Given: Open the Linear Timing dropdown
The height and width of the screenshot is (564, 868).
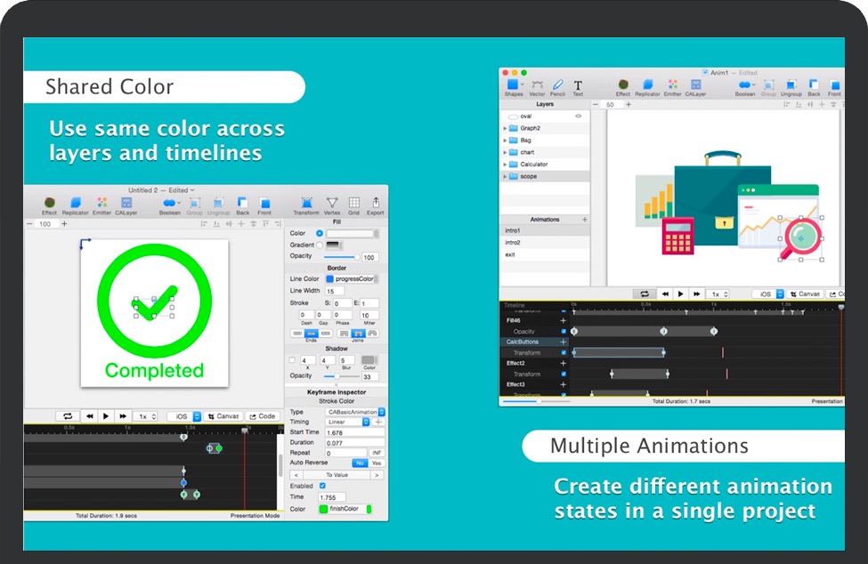Looking at the screenshot, I should 349,423.
